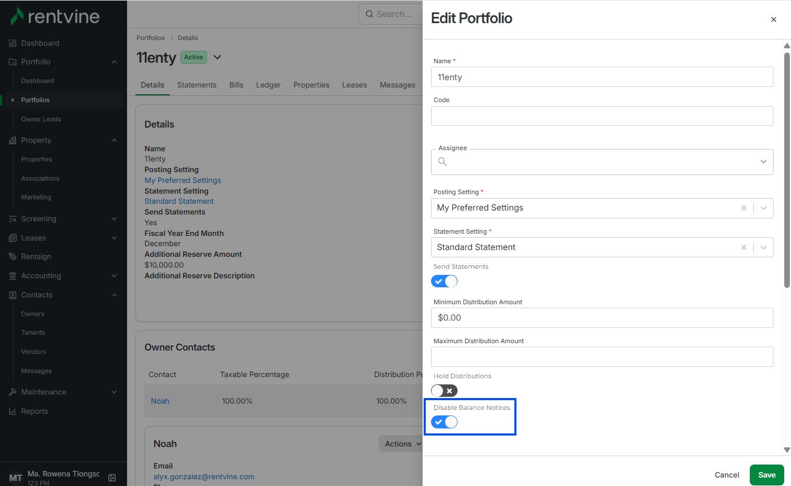Click the Leases sidebar icon
The width and height of the screenshot is (791, 486).
(x=12, y=238)
